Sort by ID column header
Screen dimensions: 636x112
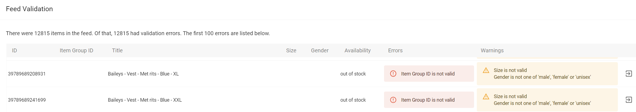[14, 50]
